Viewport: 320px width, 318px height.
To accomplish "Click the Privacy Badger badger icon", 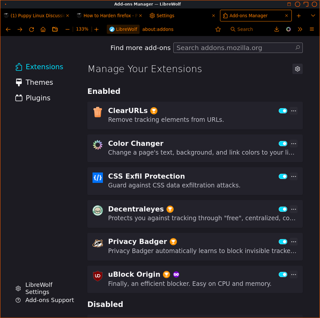I will pos(98,243).
